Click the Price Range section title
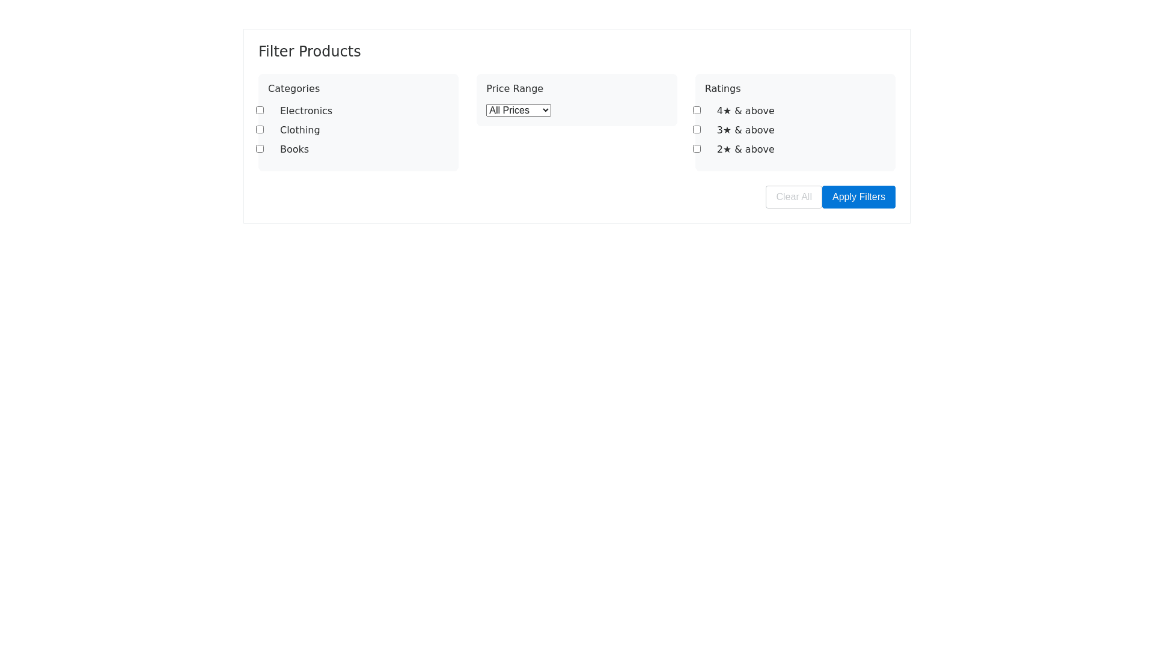The width and height of the screenshot is (1154, 649). click(514, 89)
